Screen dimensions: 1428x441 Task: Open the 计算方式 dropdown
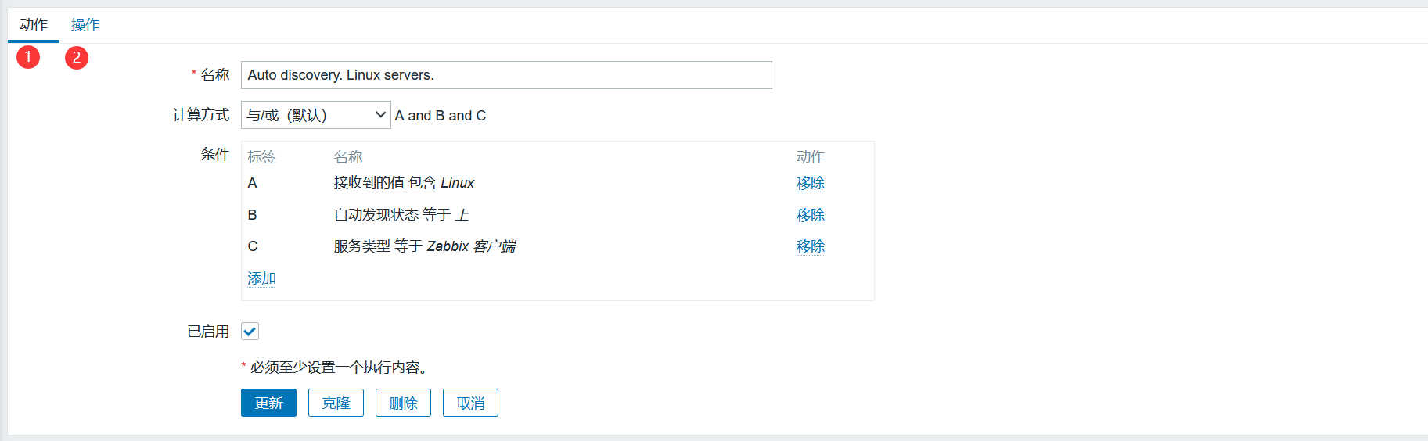315,115
